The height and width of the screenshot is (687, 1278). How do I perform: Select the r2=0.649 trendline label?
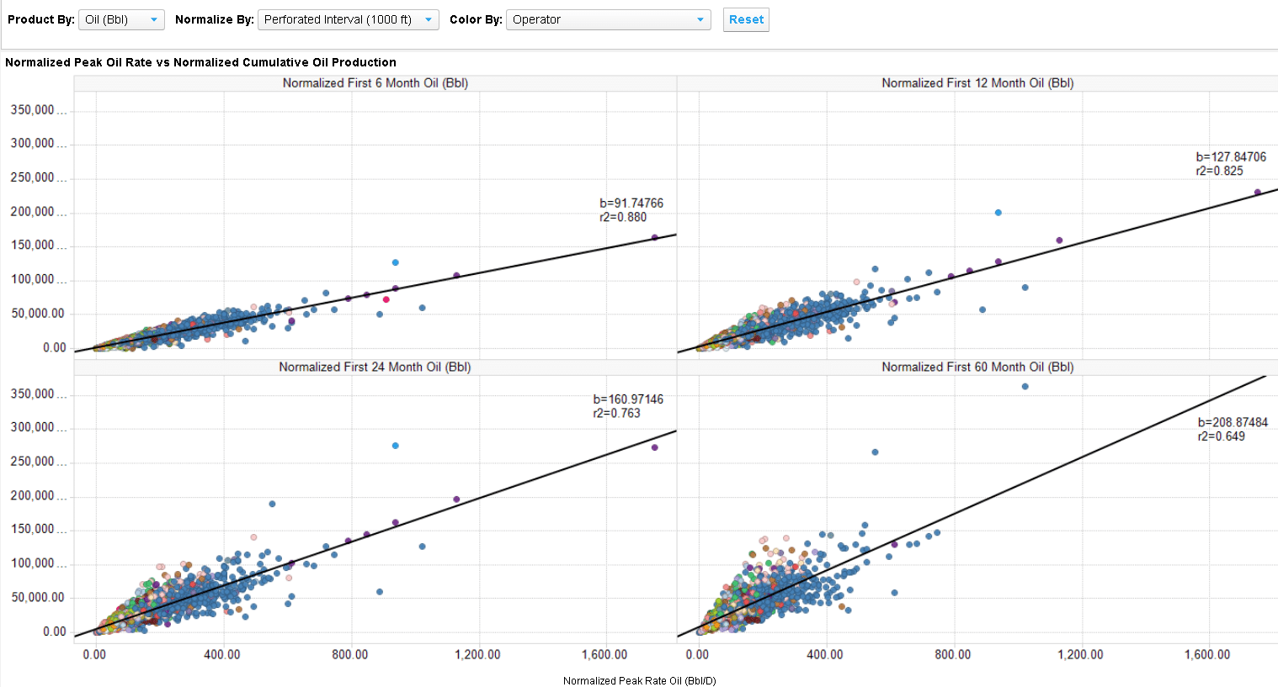click(x=1221, y=436)
